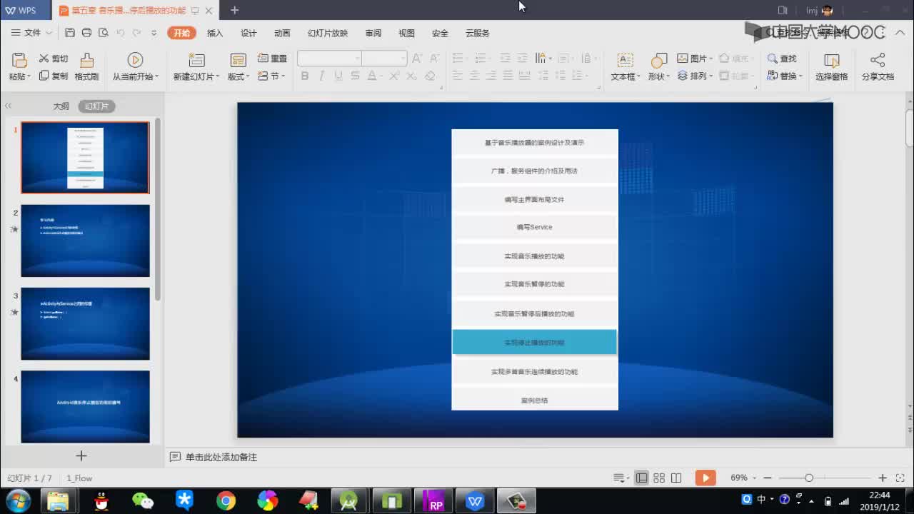Click the Reset (重置) slide button

tap(272, 59)
